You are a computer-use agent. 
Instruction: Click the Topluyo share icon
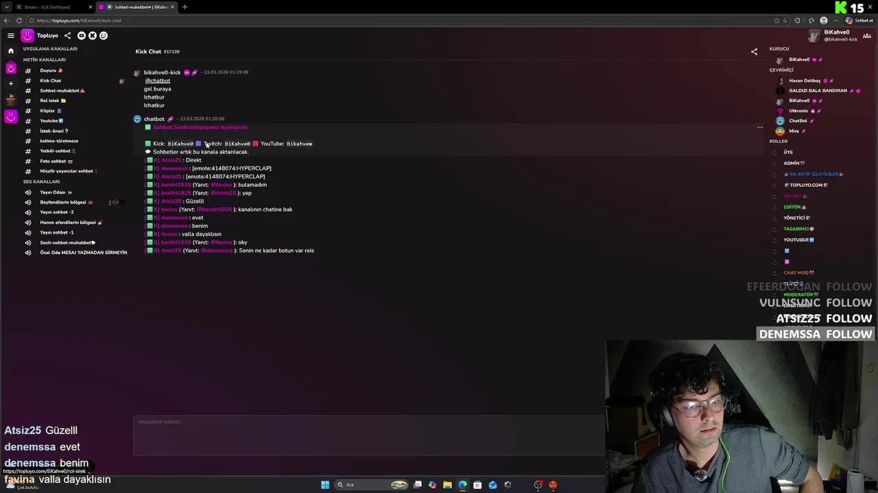(67, 36)
